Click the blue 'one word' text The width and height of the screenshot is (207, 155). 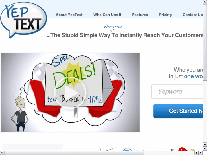coord(193,77)
